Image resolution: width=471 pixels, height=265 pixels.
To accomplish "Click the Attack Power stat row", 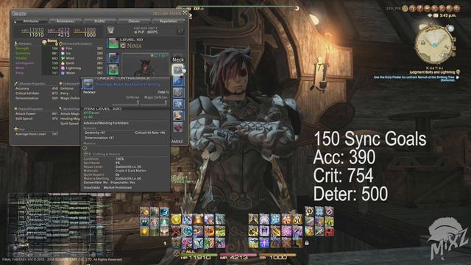I will (x=36, y=114).
